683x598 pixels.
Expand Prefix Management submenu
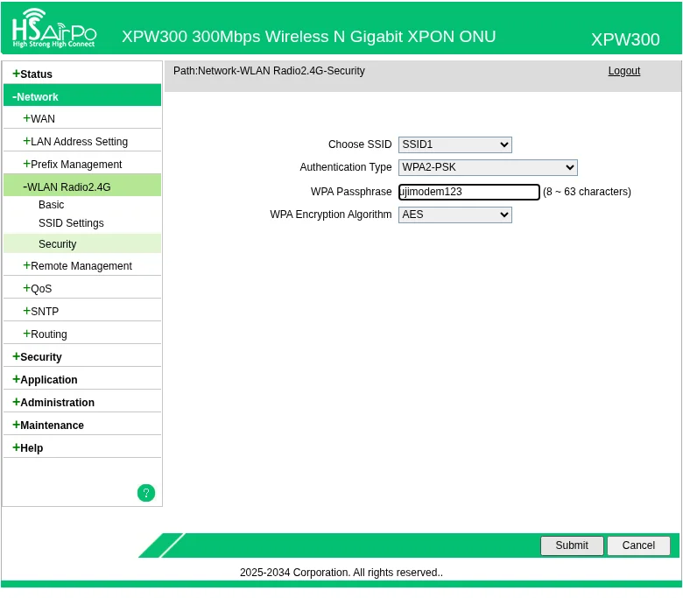[x=73, y=165]
